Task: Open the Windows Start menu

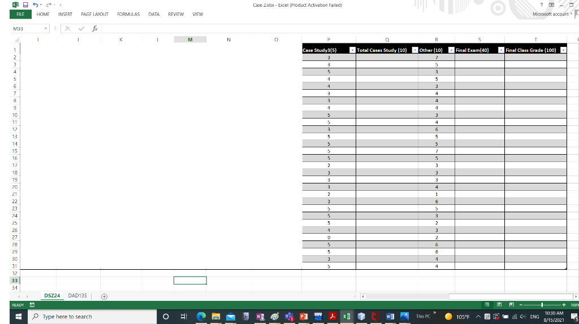Action: pyautogui.click(x=18, y=316)
